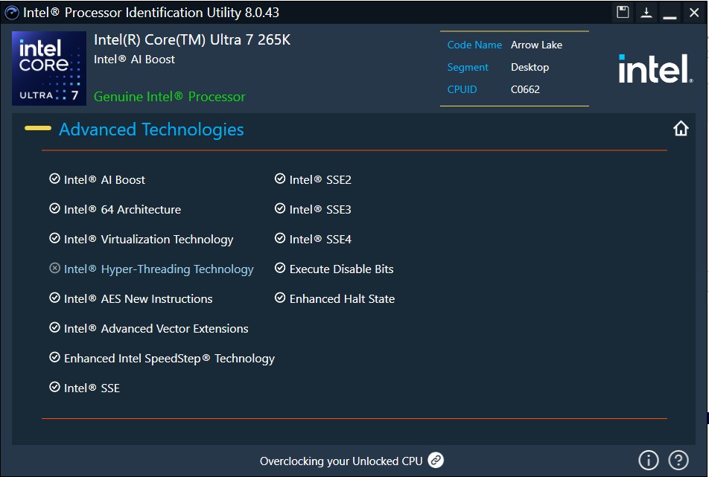Click the Intel logo on the right
The width and height of the screenshot is (709, 477).
click(x=655, y=69)
